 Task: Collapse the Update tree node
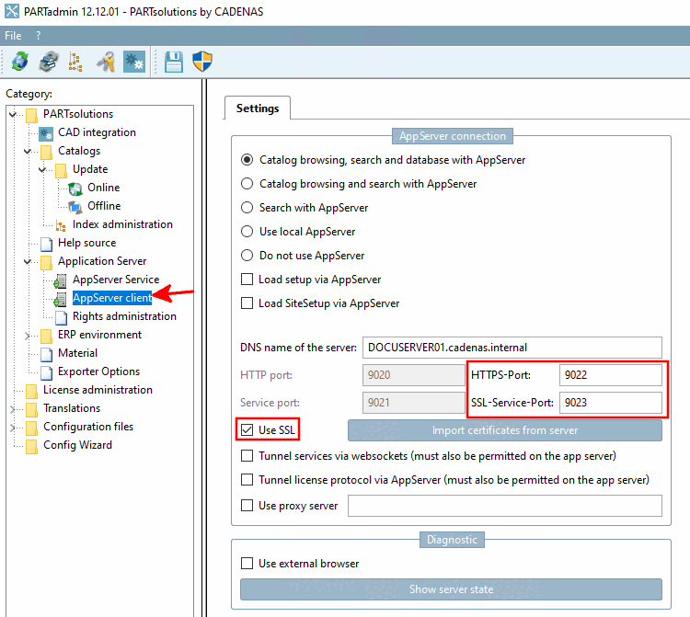[x=42, y=169]
